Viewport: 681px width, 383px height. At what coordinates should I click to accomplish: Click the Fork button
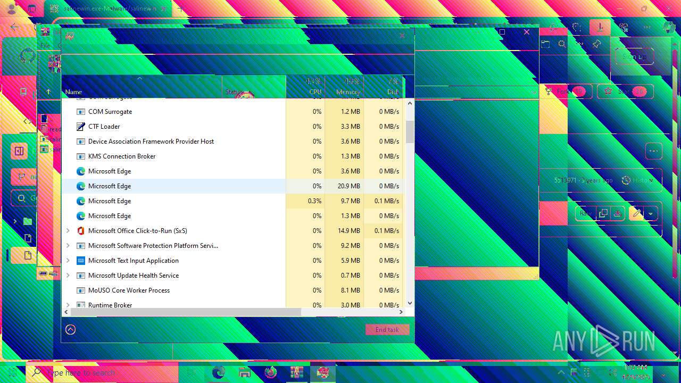pyautogui.click(x=565, y=91)
